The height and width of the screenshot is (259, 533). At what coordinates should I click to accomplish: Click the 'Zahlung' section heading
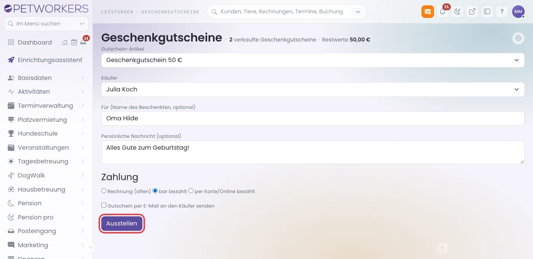tap(120, 177)
